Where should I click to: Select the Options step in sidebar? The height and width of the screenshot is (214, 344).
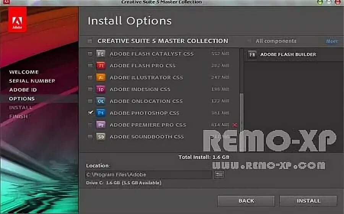point(22,99)
